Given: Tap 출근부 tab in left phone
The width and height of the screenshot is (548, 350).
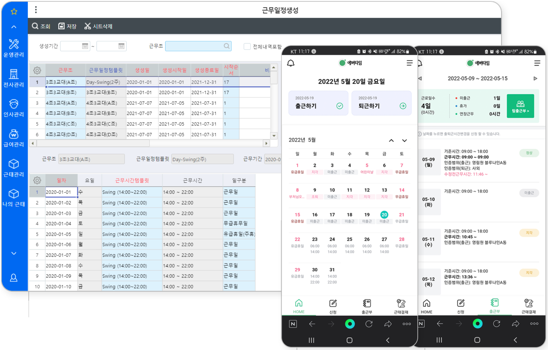Looking at the screenshot, I should click(x=367, y=306).
